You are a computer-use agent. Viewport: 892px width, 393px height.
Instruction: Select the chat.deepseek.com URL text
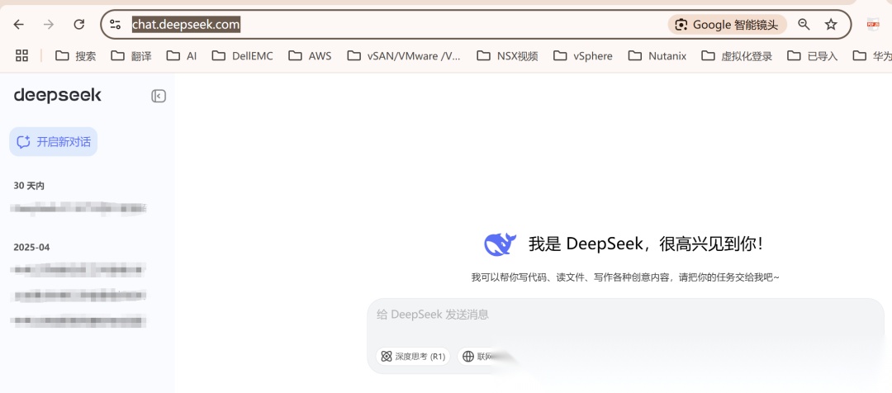(186, 25)
